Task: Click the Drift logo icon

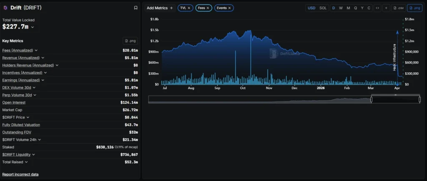Action: (x=5, y=8)
